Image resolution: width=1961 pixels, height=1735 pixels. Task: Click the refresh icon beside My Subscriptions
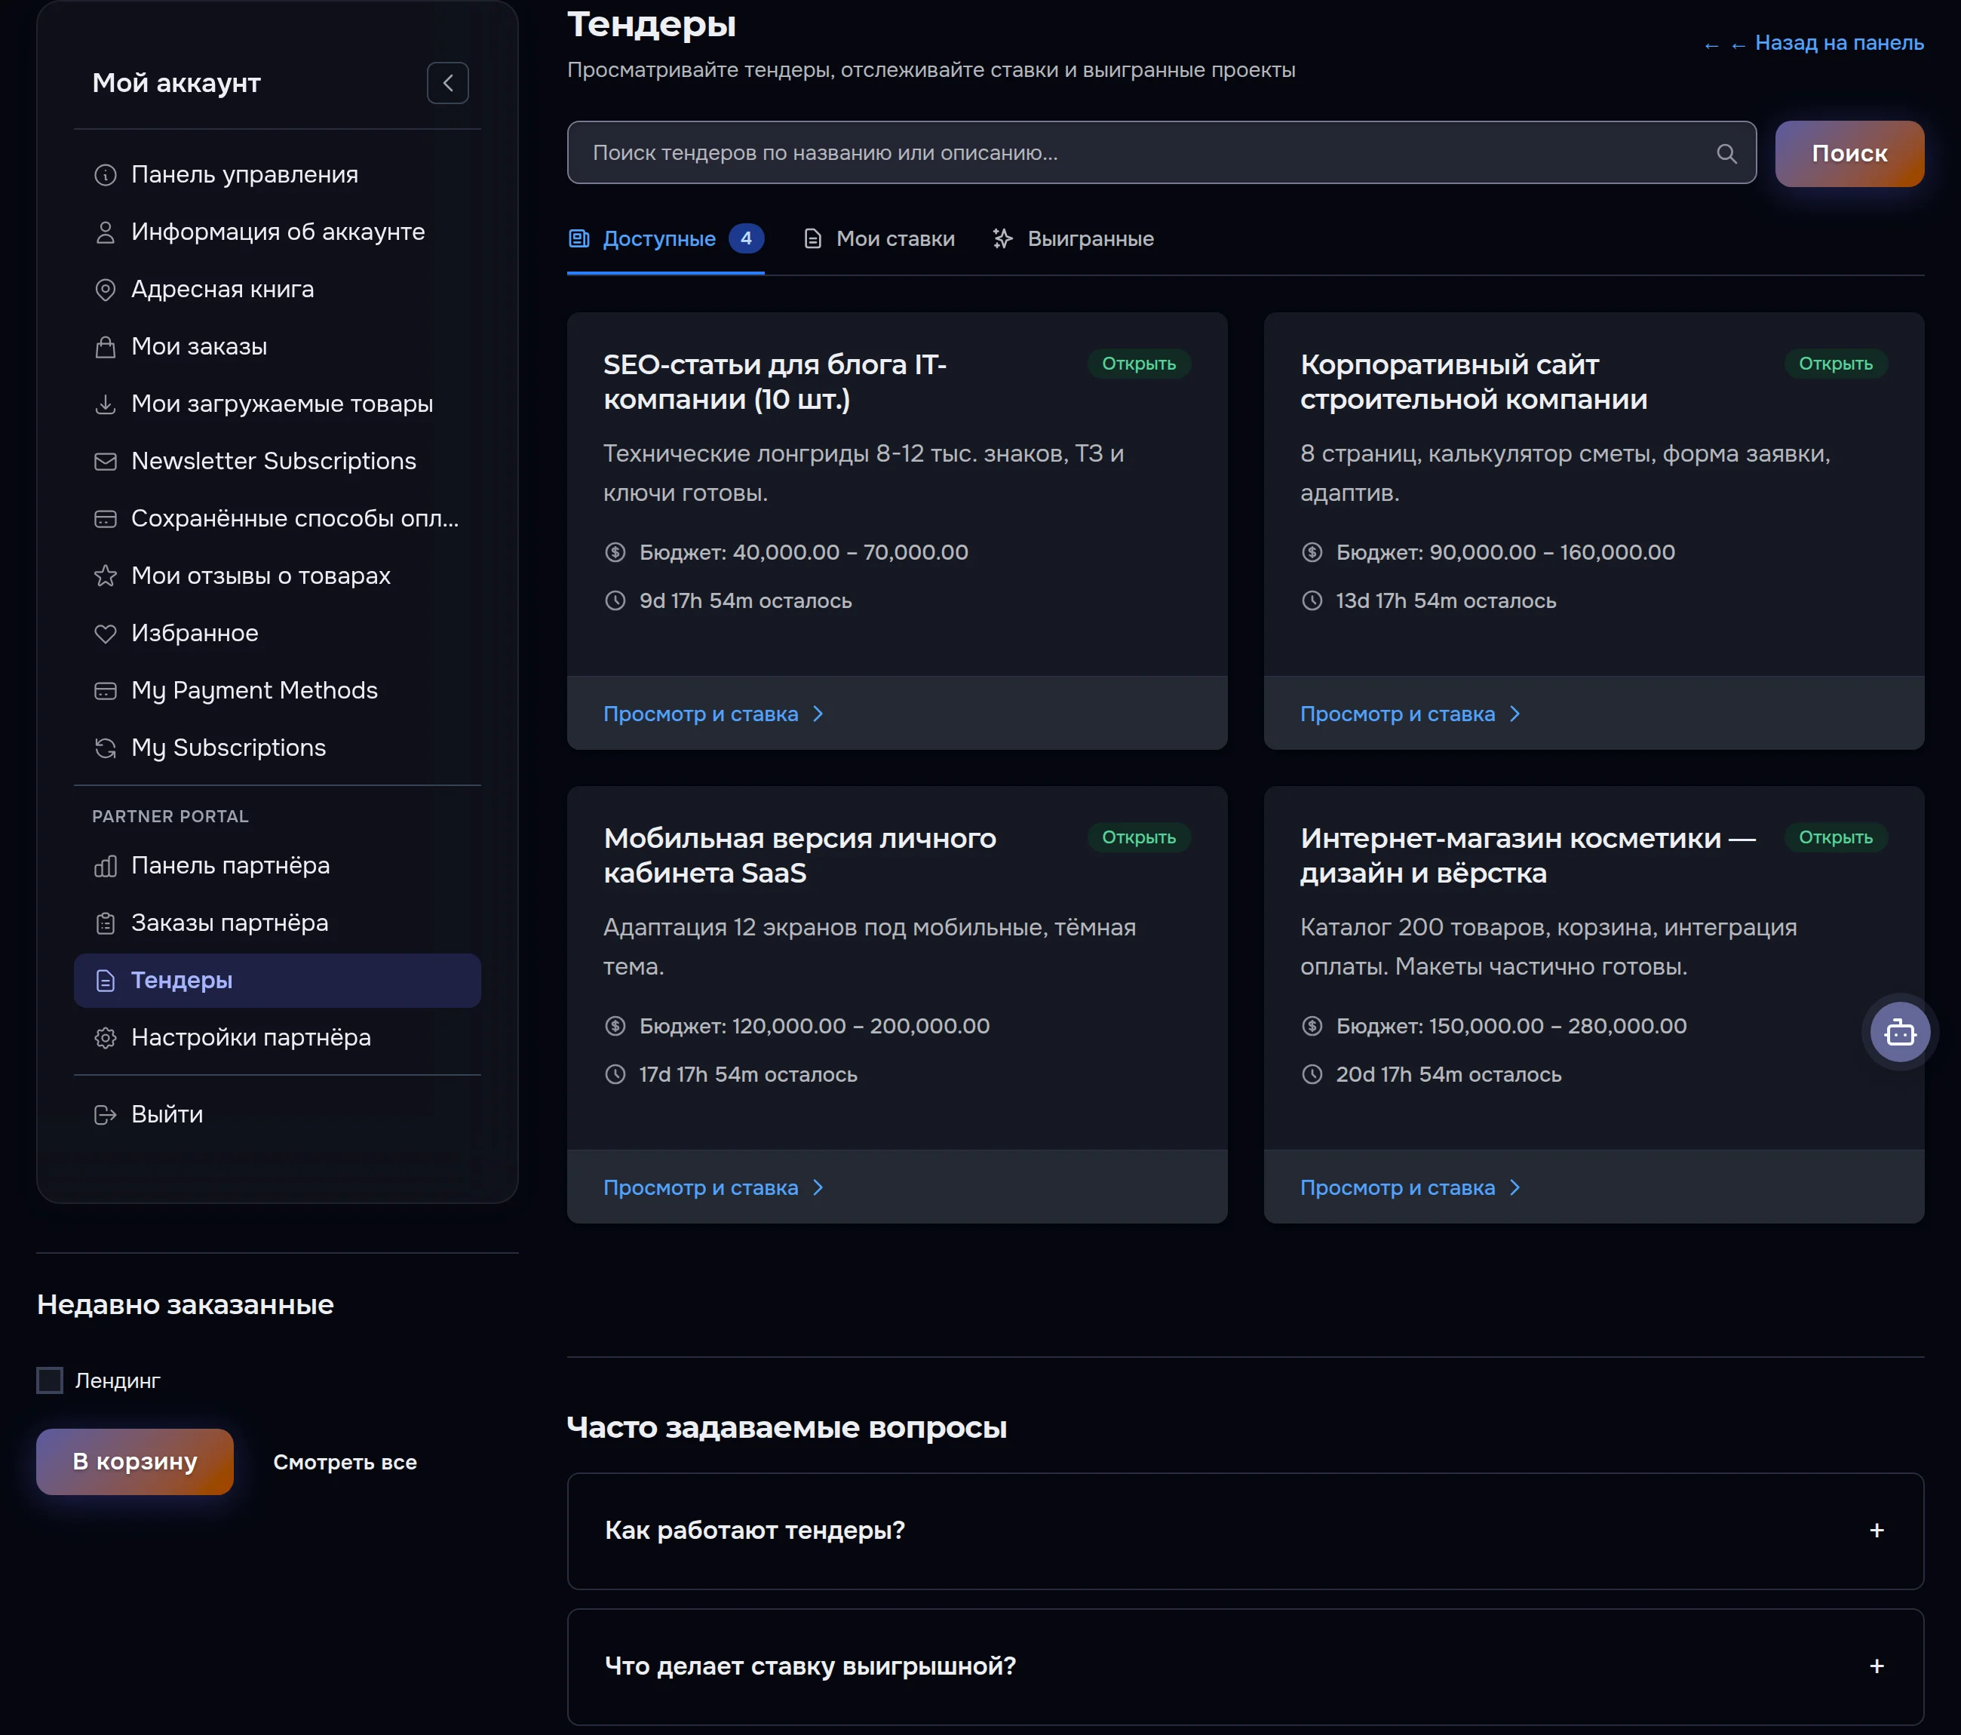click(x=106, y=748)
